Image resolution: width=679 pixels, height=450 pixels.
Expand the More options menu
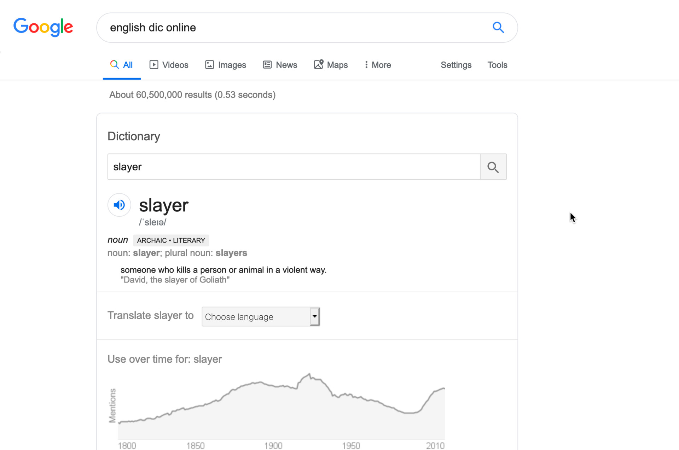coord(378,65)
